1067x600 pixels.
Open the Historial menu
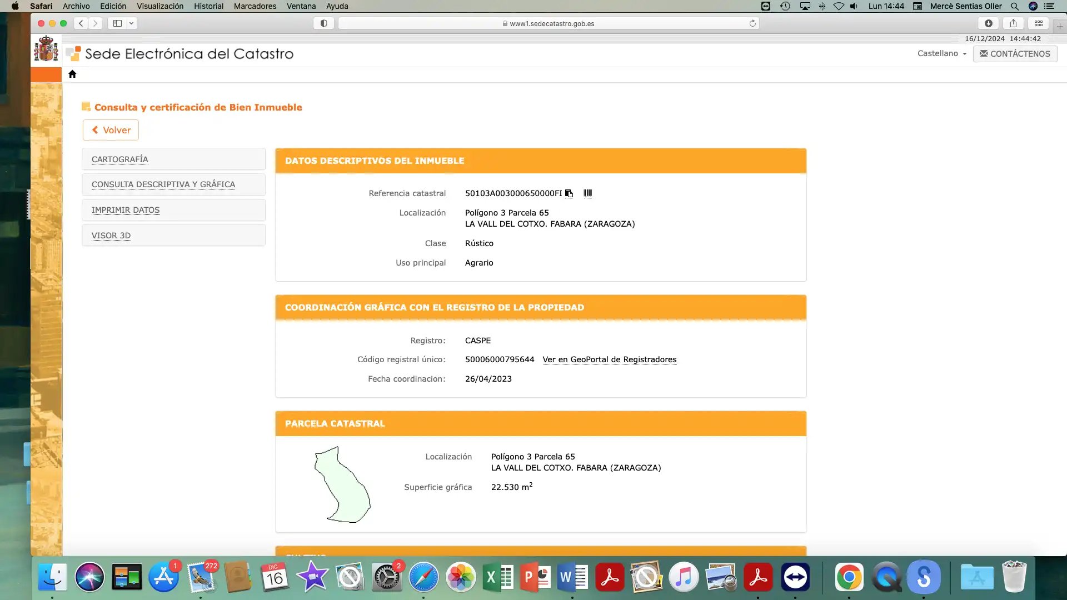[208, 6]
